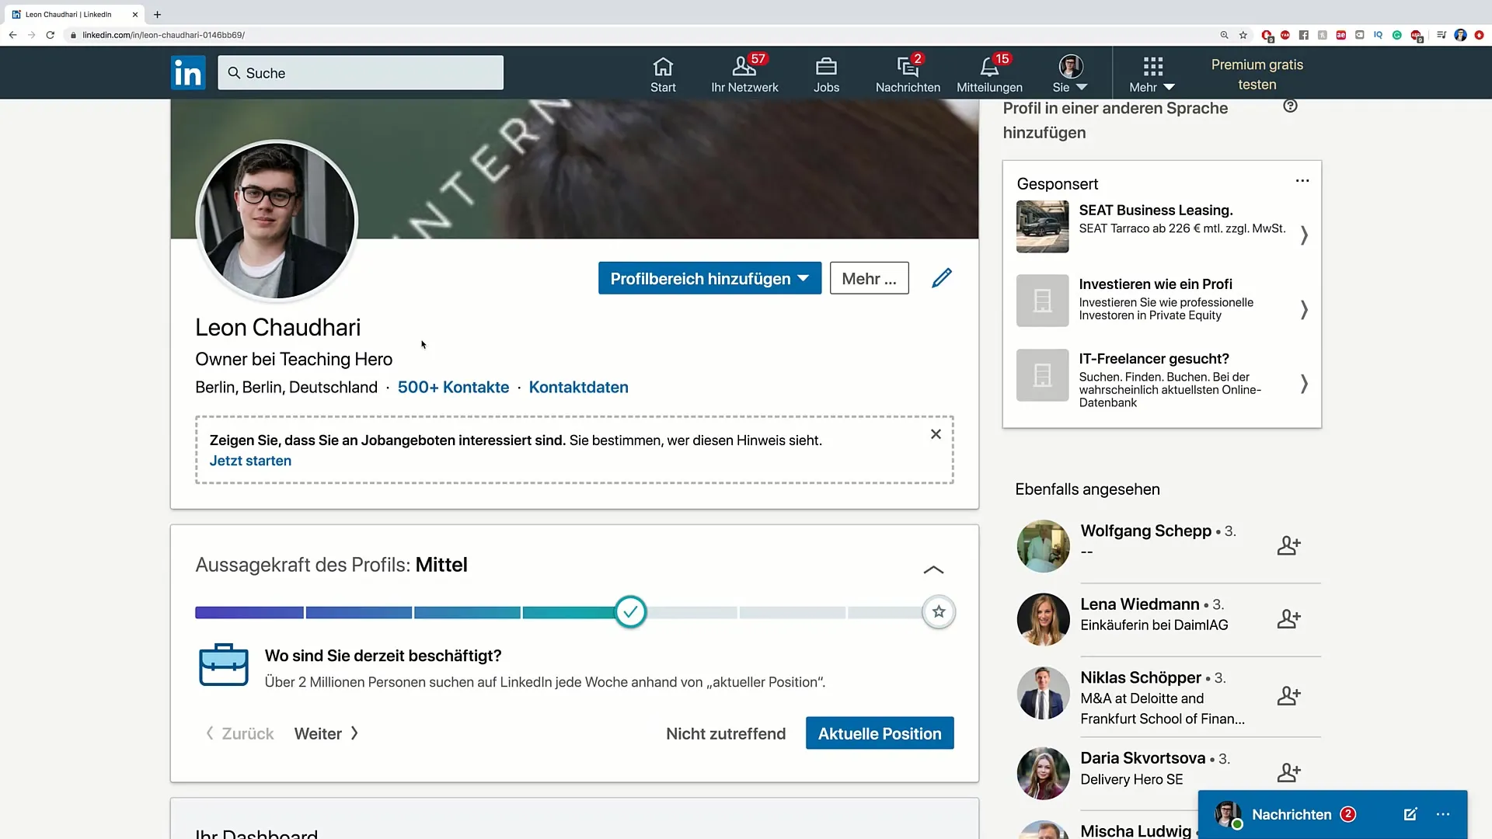Viewport: 1492px width, 839px height.
Task: Click the Mehr ... button on profile
Action: pyautogui.click(x=869, y=278)
